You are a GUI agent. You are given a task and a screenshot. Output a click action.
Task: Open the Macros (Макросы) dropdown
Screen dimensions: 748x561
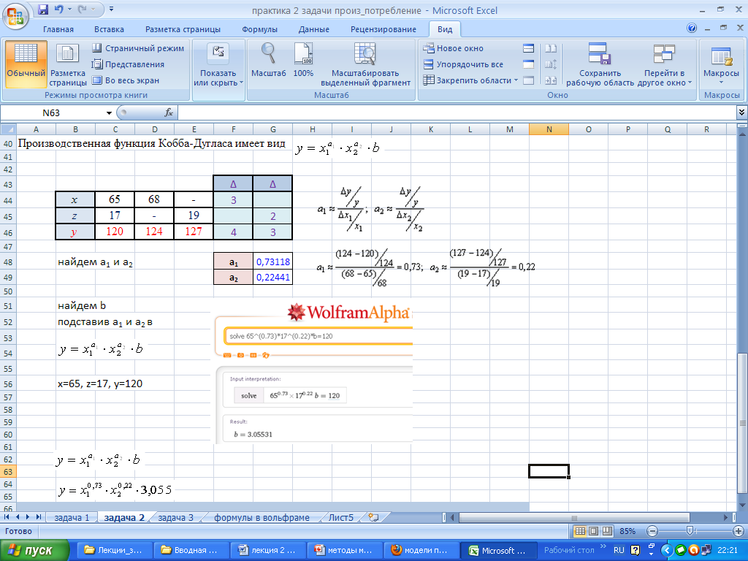pos(721,64)
